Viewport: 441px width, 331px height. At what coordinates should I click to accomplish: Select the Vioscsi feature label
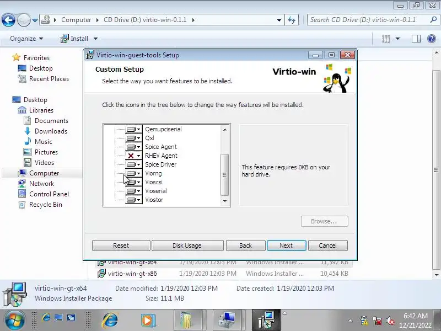tap(154, 182)
